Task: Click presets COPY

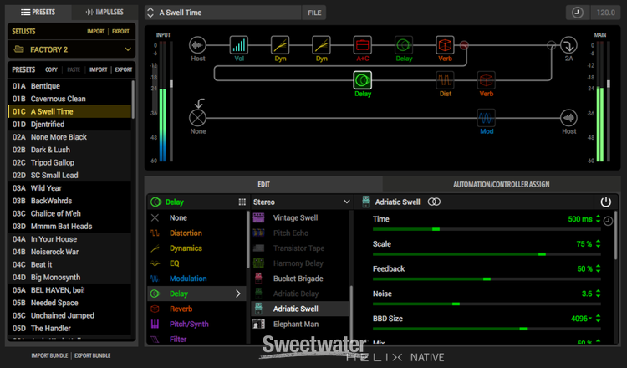Action: [51, 69]
